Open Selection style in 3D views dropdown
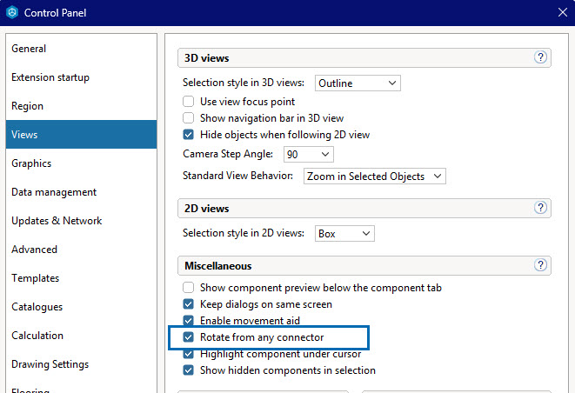The width and height of the screenshot is (575, 393). [357, 83]
